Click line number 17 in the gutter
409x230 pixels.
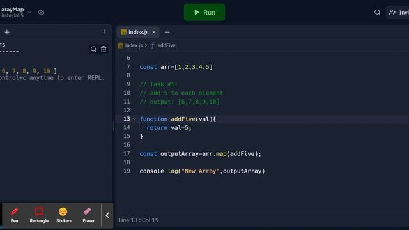click(x=127, y=153)
